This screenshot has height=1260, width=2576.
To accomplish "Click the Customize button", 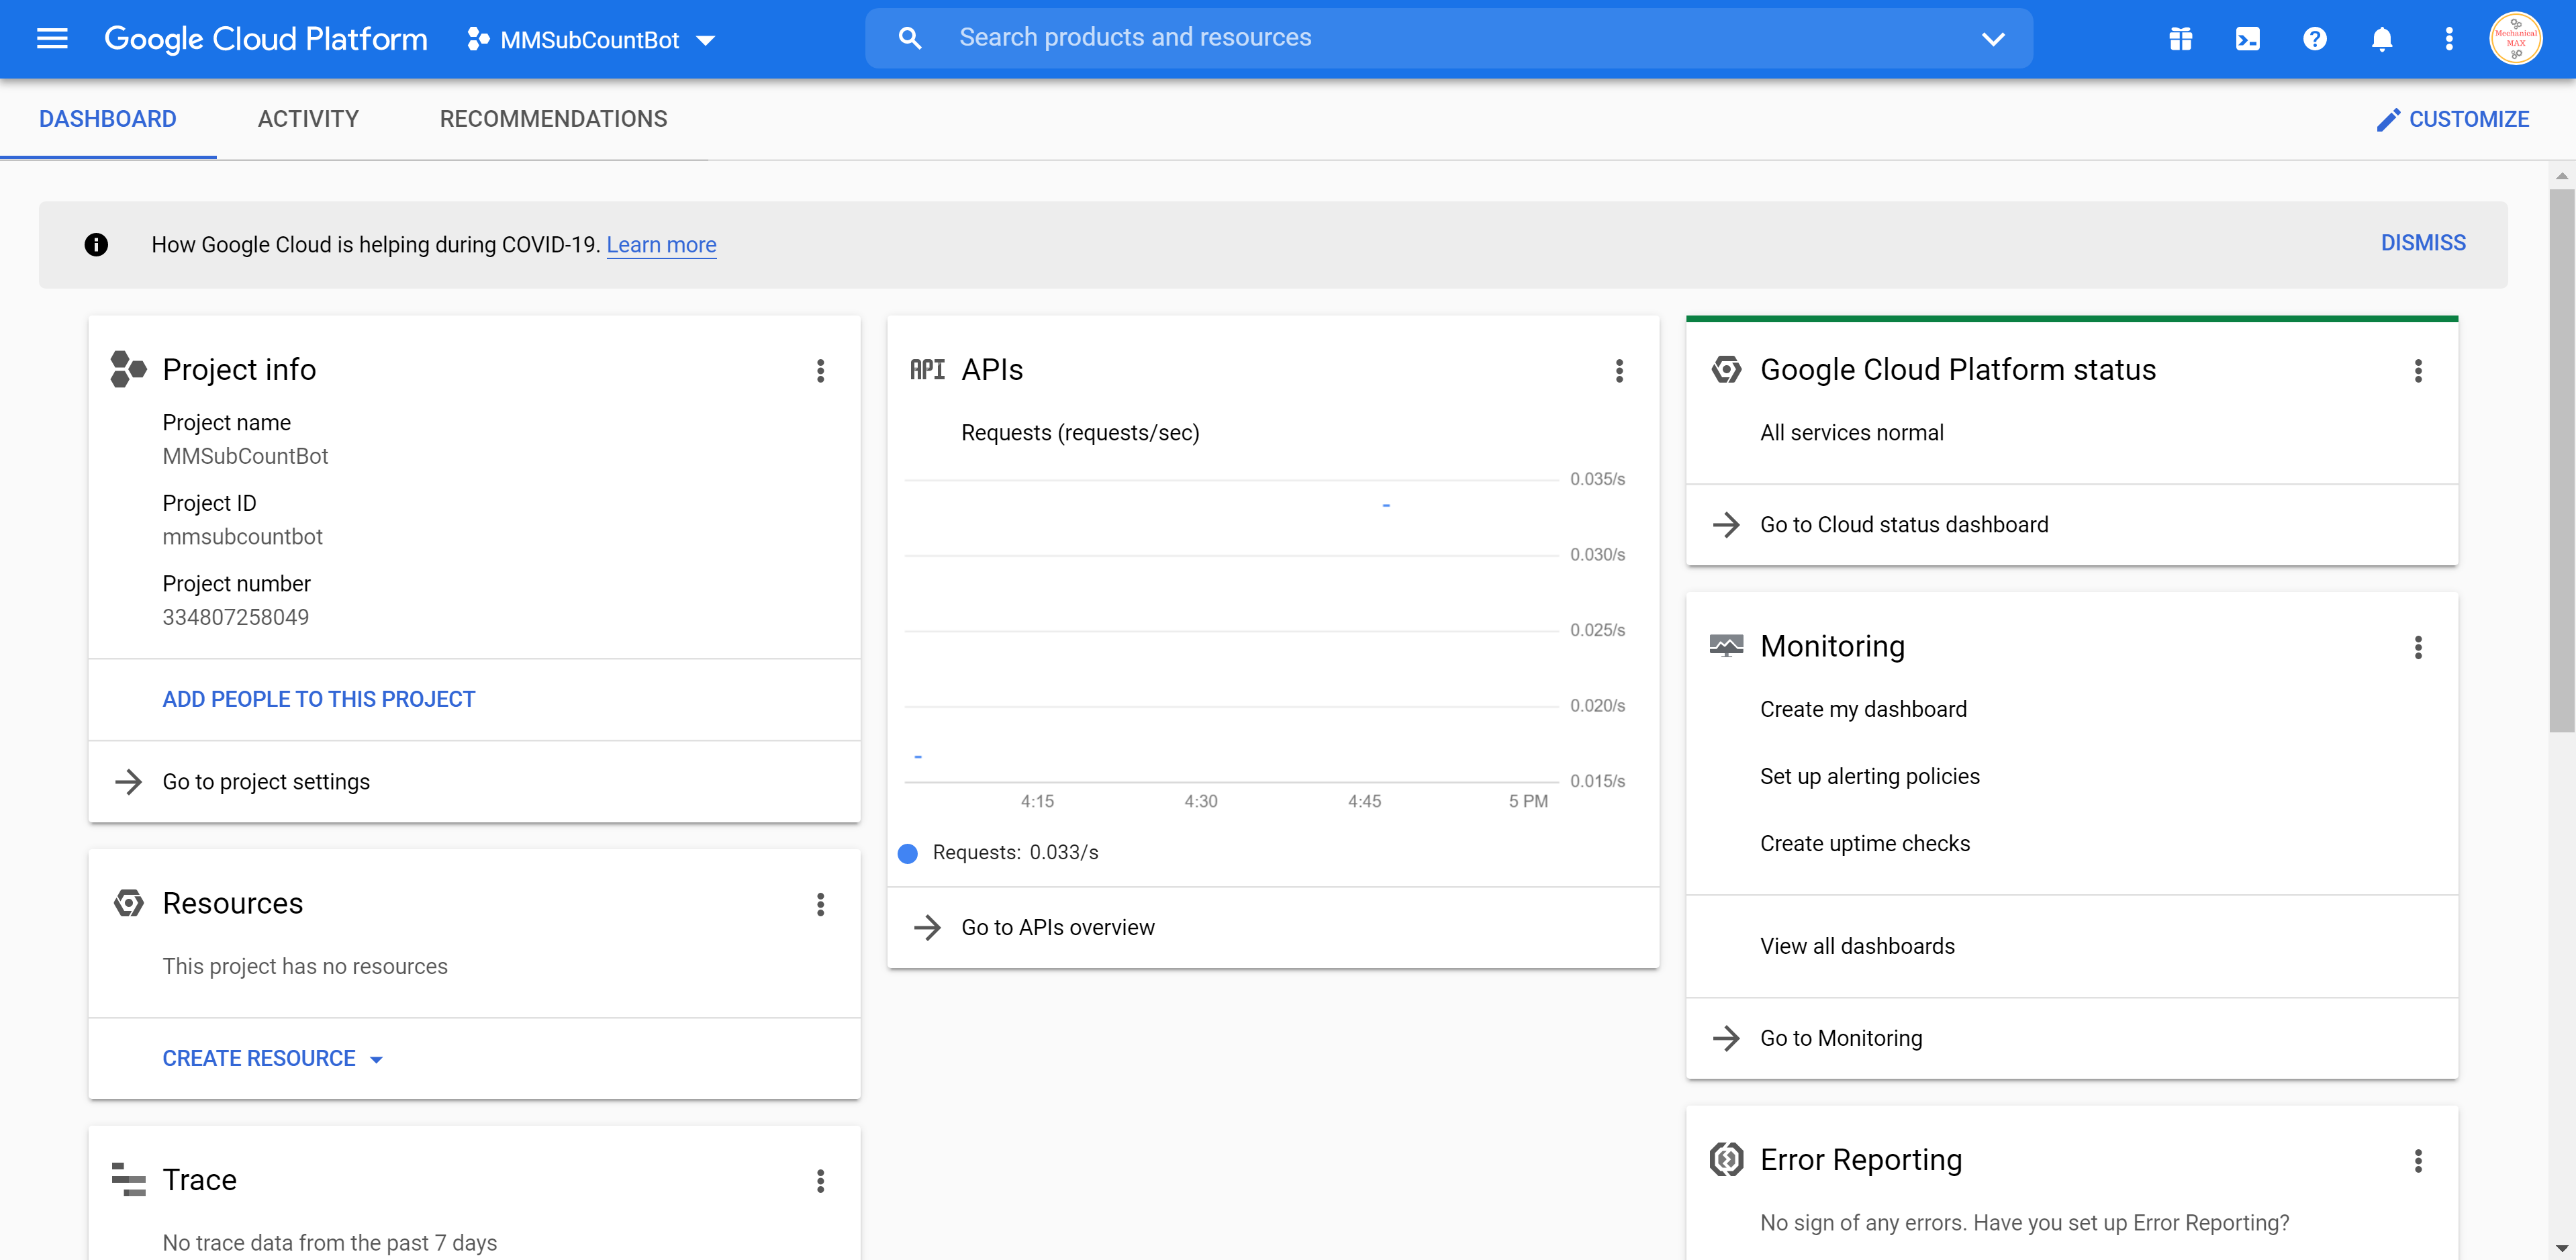I will click(x=2452, y=119).
